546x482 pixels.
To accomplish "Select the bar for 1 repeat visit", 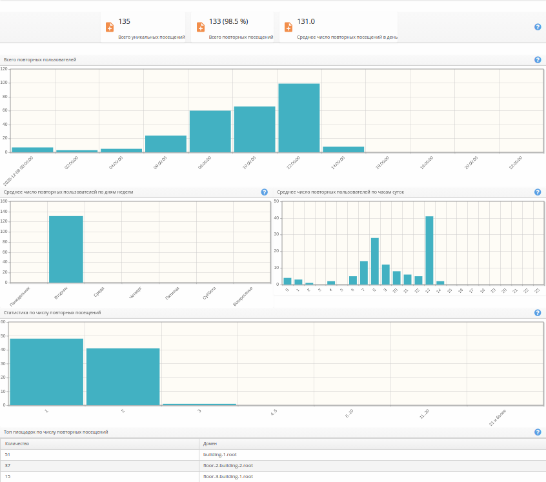I will tap(46, 372).
